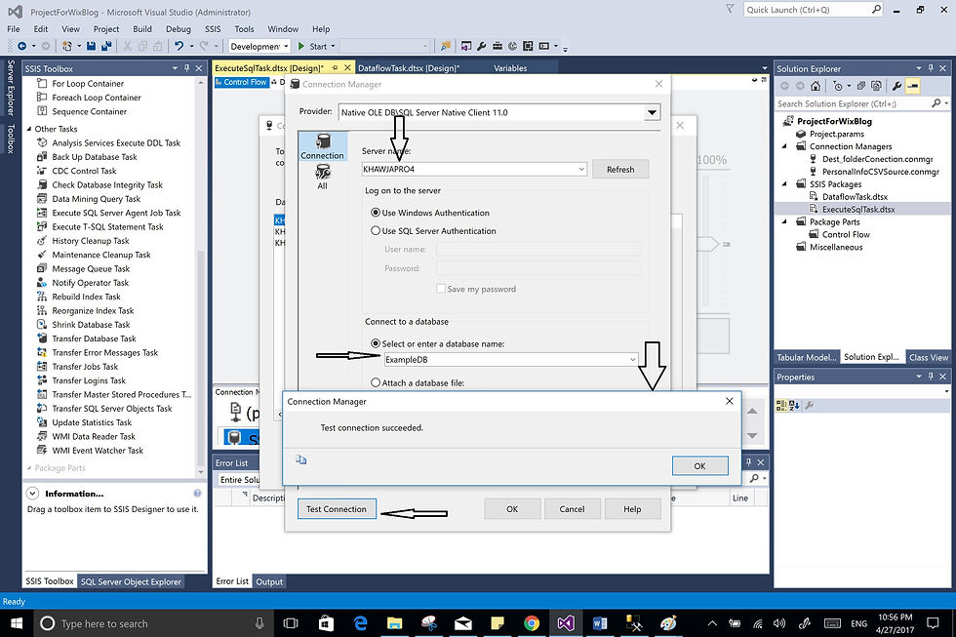Screen dimensions: 956x637
Task: Collapse the SSIS Packages tree node
Action: click(784, 184)
